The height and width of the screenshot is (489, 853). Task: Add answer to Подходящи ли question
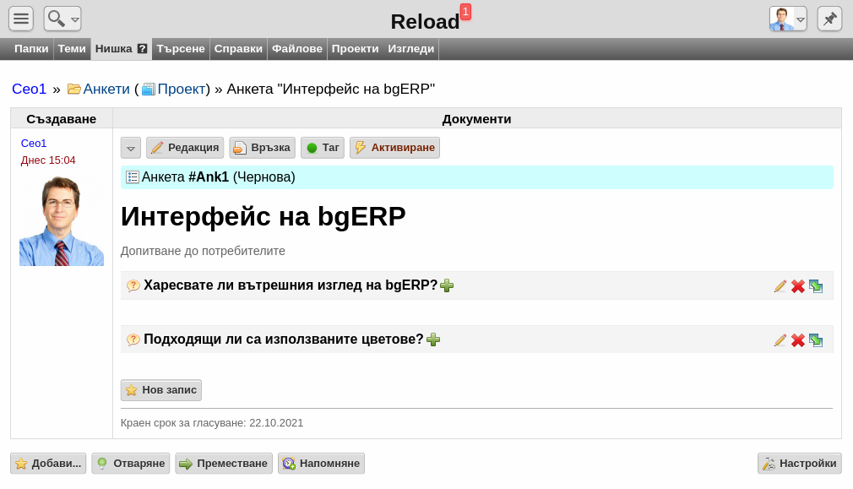[433, 340]
